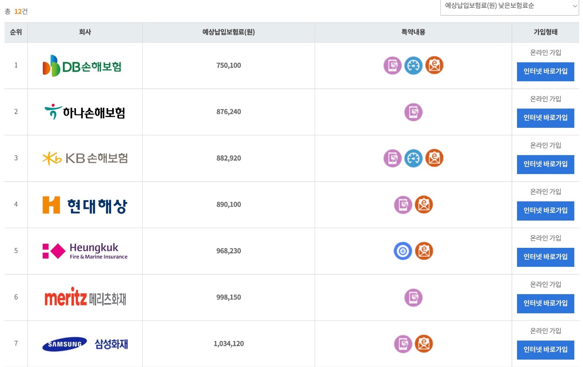Click 인터넷 바로가입 for KB손해보험
Screen dimensions: 583x367
[545, 164]
